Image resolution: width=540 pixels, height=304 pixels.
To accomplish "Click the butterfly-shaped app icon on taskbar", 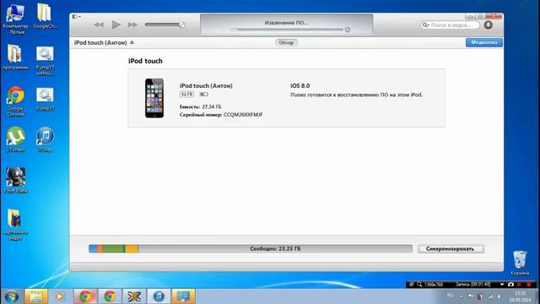I will pos(134,296).
